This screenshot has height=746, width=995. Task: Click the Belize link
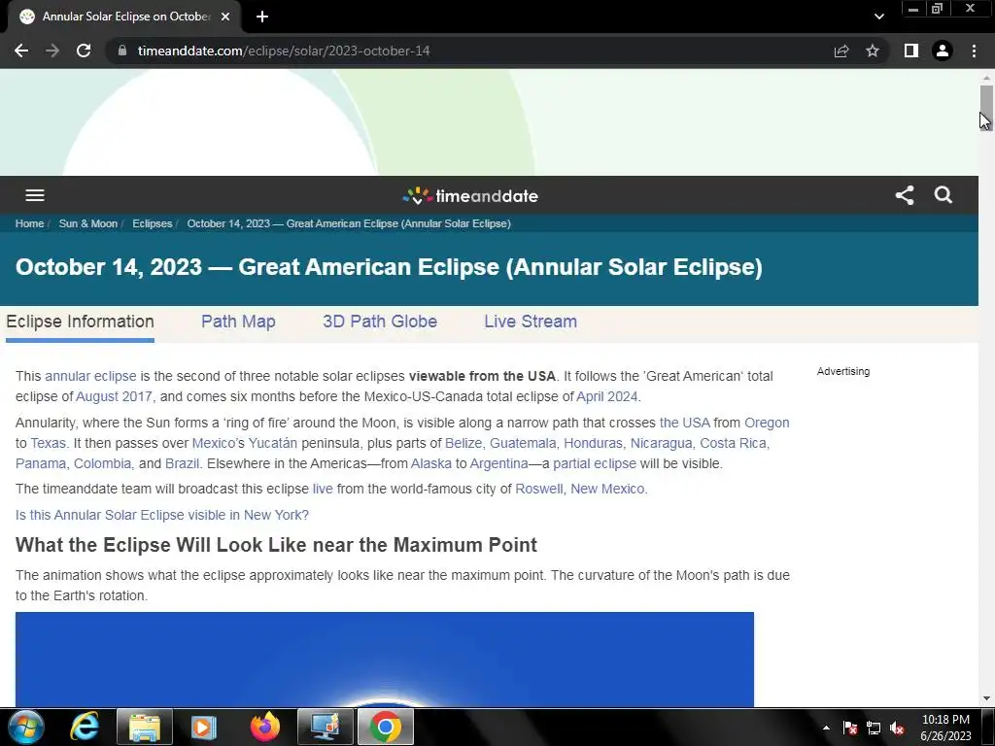[x=463, y=443]
